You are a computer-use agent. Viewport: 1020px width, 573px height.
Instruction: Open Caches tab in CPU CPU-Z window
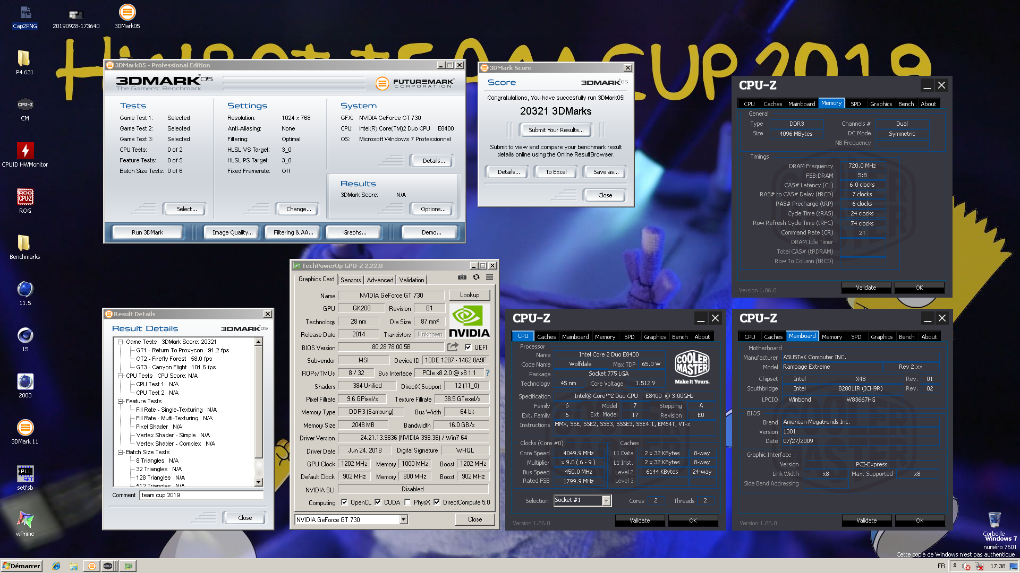click(546, 337)
